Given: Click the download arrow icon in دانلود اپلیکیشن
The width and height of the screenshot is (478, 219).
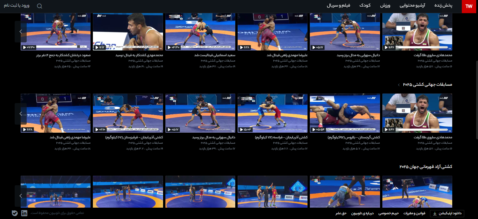Looking at the screenshot, I should pos(435,213).
